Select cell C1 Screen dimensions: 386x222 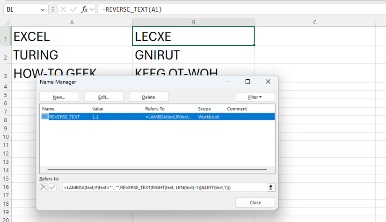point(315,36)
